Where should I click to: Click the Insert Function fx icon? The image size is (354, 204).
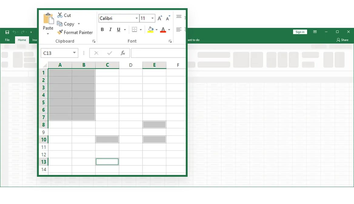(x=123, y=53)
